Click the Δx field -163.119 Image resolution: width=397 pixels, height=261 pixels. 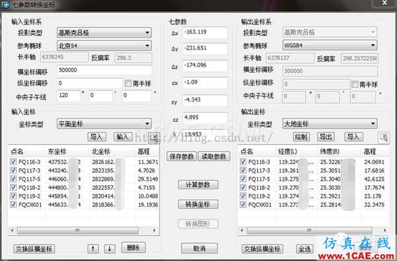tap(205, 32)
